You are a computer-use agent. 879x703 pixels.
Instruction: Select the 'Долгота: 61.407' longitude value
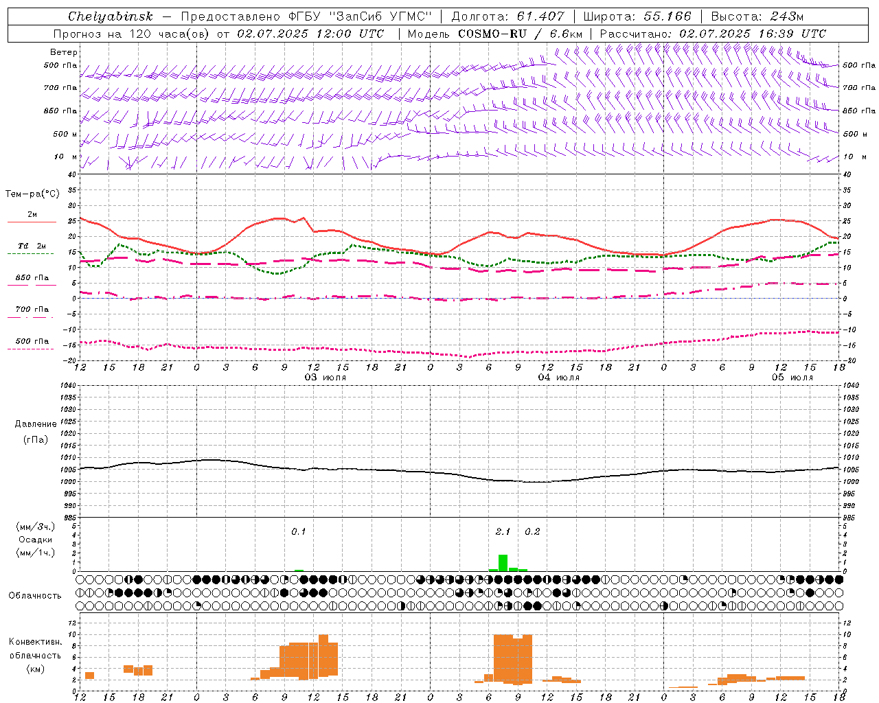[507, 16]
